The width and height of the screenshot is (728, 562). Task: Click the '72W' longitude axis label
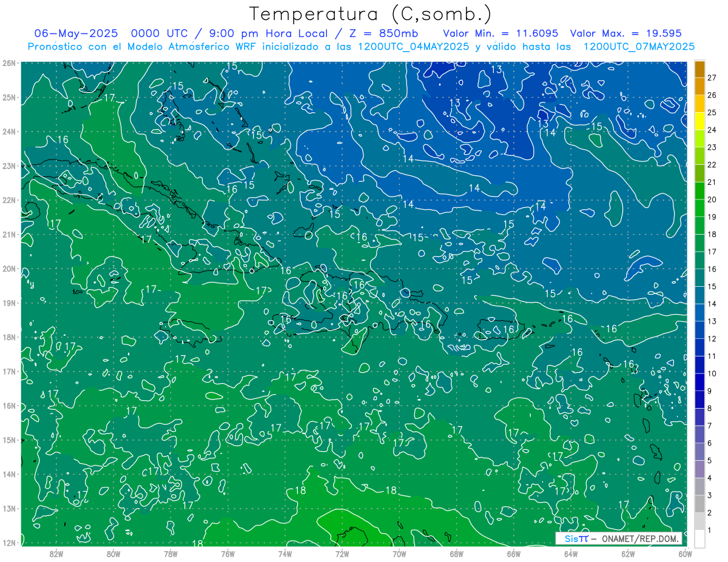tap(342, 554)
